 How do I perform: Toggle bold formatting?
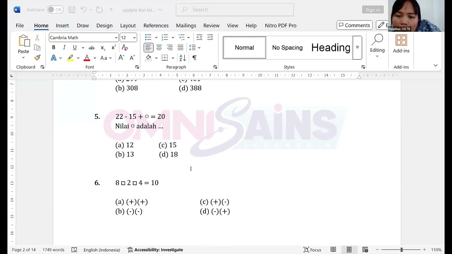coord(54,48)
